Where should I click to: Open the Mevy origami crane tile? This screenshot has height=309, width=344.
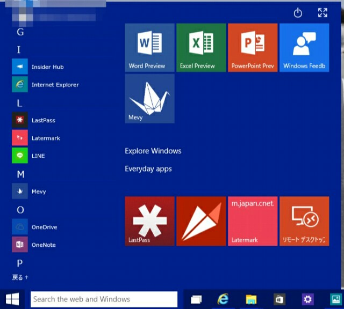149,99
